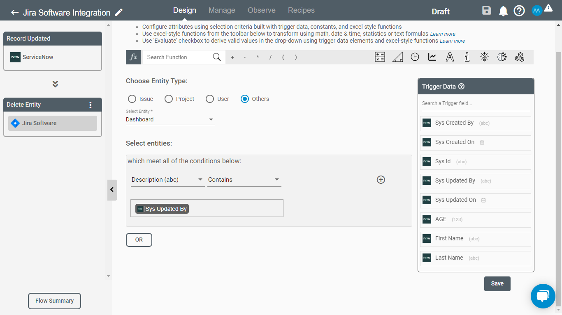Open the help question mark icon

coord(519,11)
